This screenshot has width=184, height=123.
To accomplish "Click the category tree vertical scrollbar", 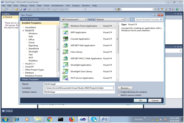I will [58, 49].
